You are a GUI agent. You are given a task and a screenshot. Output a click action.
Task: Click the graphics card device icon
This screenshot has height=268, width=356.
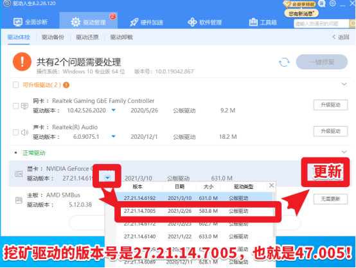pos(19,174)
